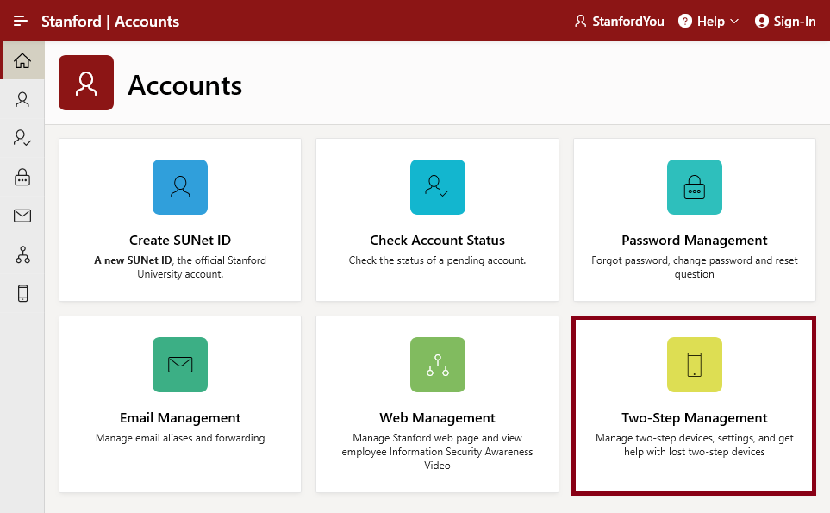Image resolution: width=830 pixels, height=513 pixels.
Task: Open the Check Account Status title
Action: pos(437,240)
